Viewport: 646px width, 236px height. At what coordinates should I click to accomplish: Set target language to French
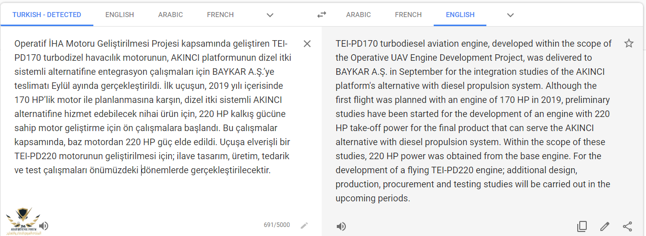pyautogui.click(x=408, y=15)
